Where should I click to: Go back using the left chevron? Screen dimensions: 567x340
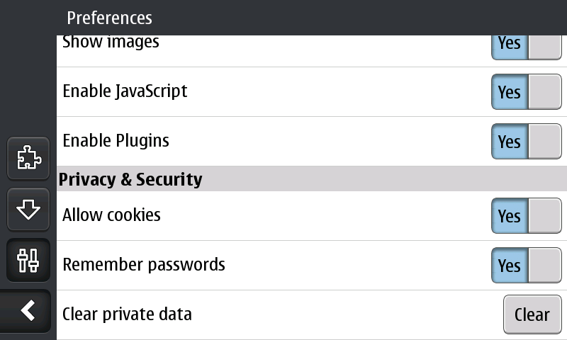pos(28,310)
